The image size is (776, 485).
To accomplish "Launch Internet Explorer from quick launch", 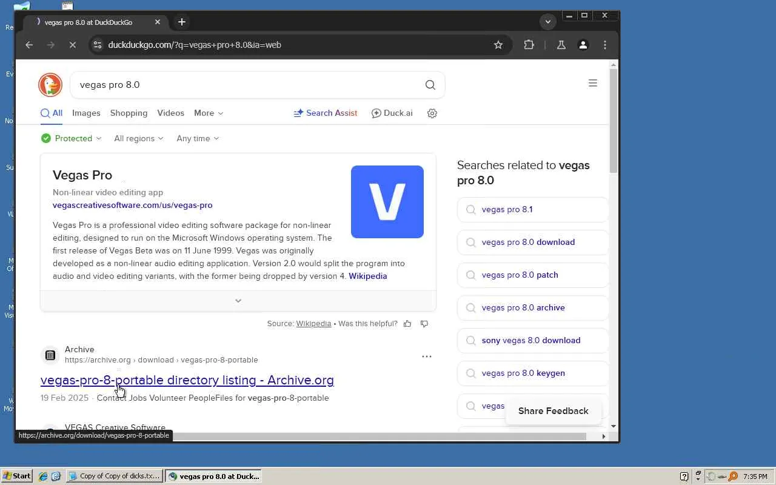I will [x=43, y=477].
